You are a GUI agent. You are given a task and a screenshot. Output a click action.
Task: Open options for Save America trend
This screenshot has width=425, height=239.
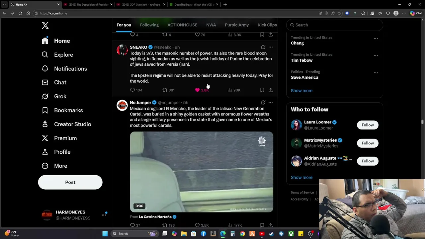coord(376,73)
